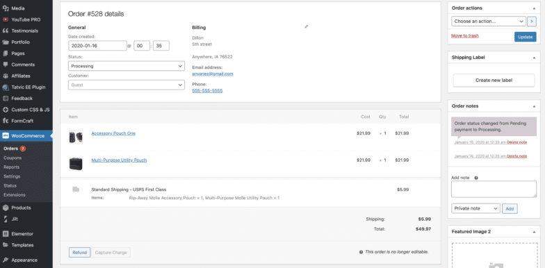Viewport: 545px width, 268px height.
Task: Open Extensions submenu item
Action: click(x=15, y=194)
